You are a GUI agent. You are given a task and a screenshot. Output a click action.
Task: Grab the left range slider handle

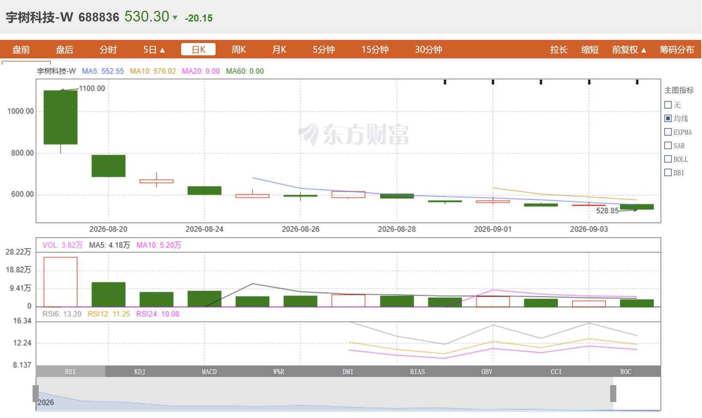(x=36, y=394)
